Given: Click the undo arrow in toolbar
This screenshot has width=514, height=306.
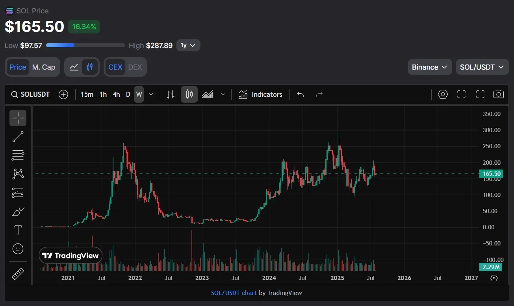Looking at the screenshot, I should (x=301, y=94).
